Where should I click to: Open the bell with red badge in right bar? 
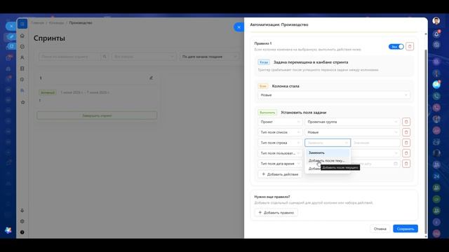[x=436, y=34]
